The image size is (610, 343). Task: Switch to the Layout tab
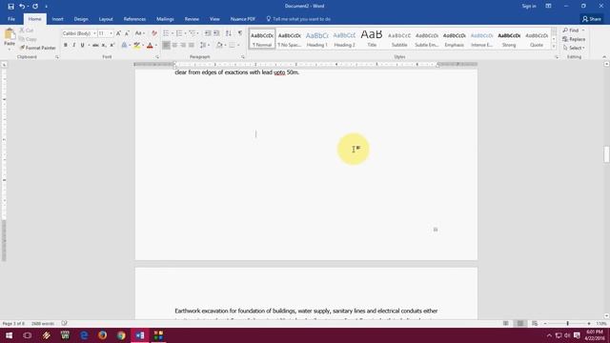[106, 19]
